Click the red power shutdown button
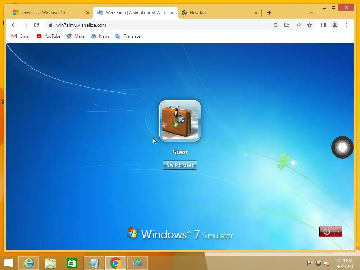 (x=327, y=232)
